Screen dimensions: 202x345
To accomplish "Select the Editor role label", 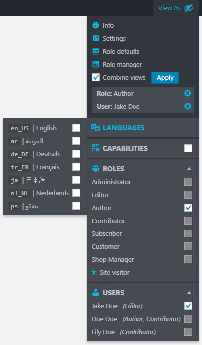I will pyautogui.click(x=100, y=195).
